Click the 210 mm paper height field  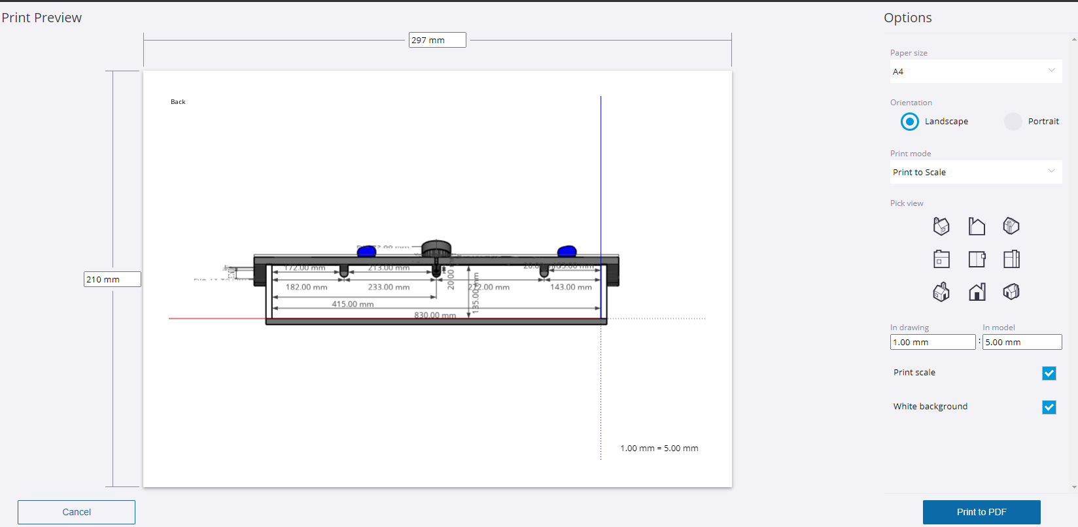pyautogui.click(x=113, y=279)
